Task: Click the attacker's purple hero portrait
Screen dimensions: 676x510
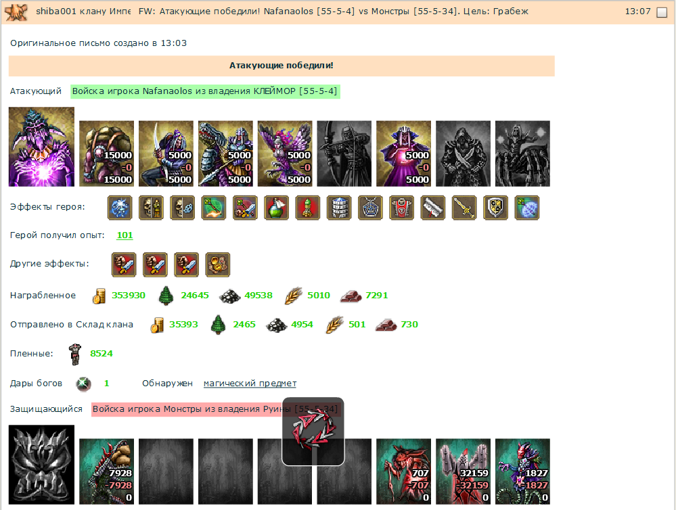Action: pos(41,147)
